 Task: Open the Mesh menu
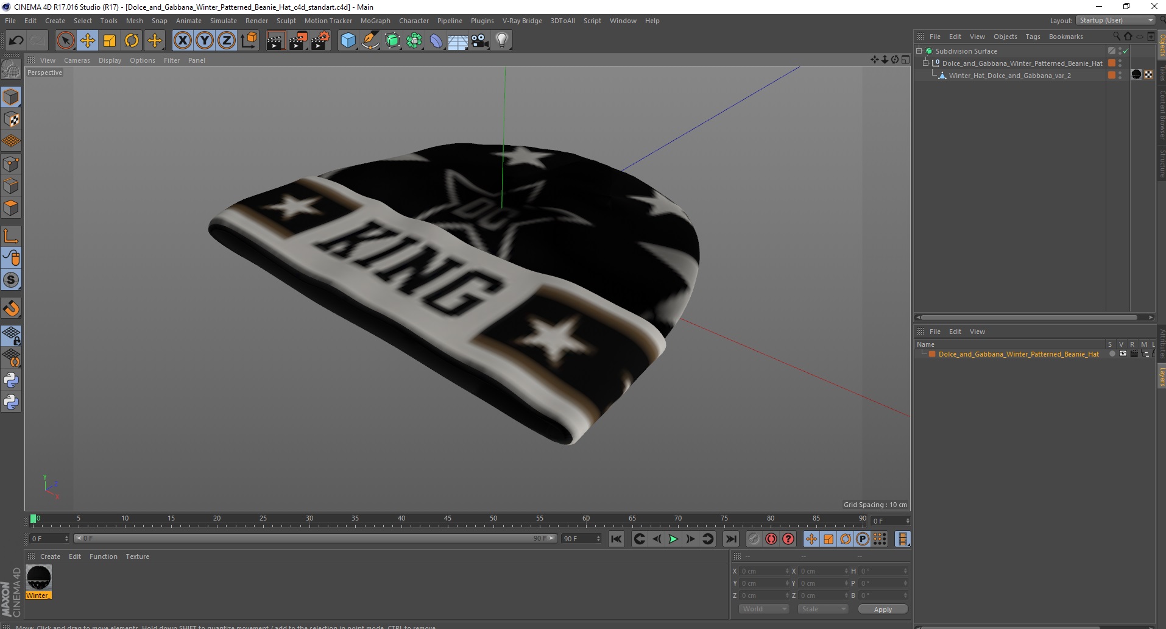pos(134,21)
